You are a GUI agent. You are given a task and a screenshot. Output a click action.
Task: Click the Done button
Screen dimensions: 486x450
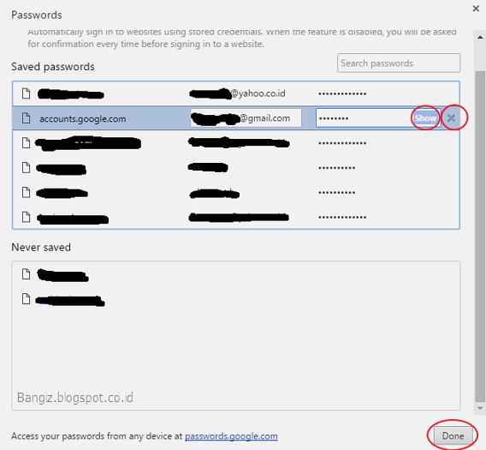[453, 435]
